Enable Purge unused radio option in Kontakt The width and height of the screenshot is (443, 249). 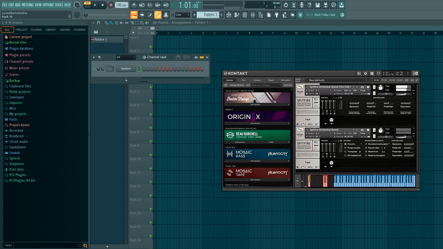(345, 148)
